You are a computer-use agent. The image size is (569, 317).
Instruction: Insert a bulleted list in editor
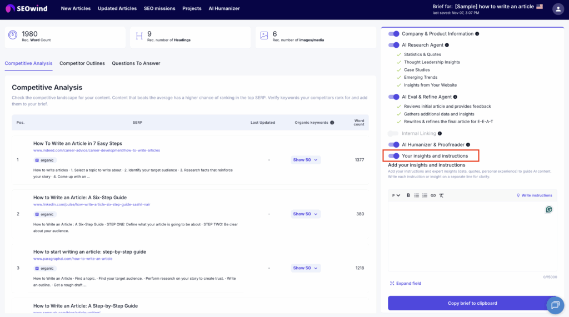(416, 195)
